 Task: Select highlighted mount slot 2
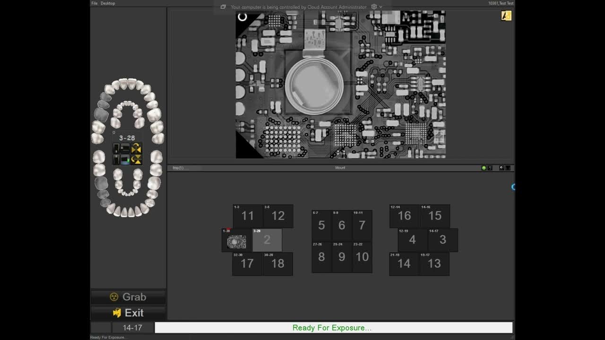pyautogui.click(x=267, y=240)
